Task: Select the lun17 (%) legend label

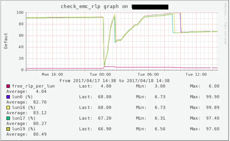Action: [x=24, y=118]
